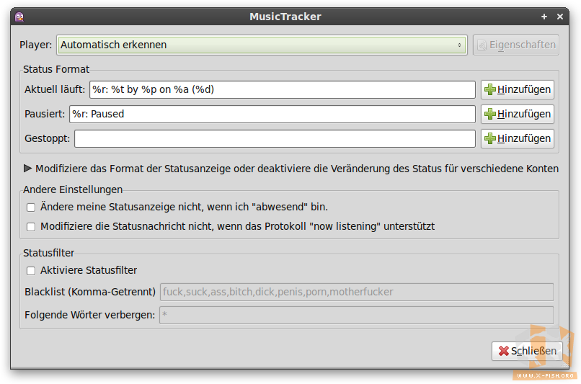Open the Player dropdown 'Automatisch erkennen'
The height and width of the screenshot is (384, 581).
[x=262, y=45]
